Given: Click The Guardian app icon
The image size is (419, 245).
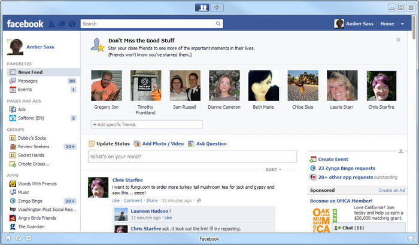Looking at the screenshot, I should point(13,226).
